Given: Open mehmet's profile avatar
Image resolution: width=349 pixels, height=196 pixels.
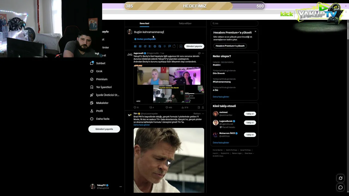Looking at the screenshot, I should (215, 114).
